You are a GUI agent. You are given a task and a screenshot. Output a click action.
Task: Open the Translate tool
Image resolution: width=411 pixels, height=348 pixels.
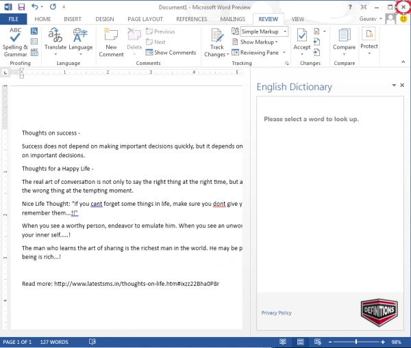(55, 41)
